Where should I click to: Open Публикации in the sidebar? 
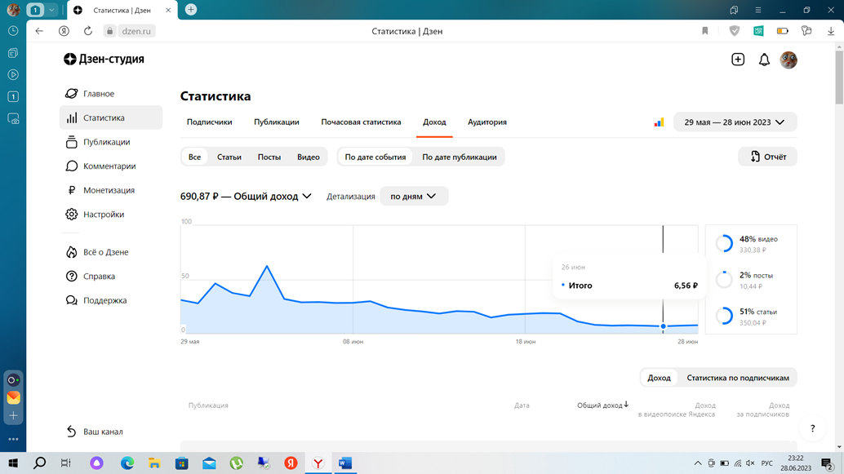tap(98, 142)
